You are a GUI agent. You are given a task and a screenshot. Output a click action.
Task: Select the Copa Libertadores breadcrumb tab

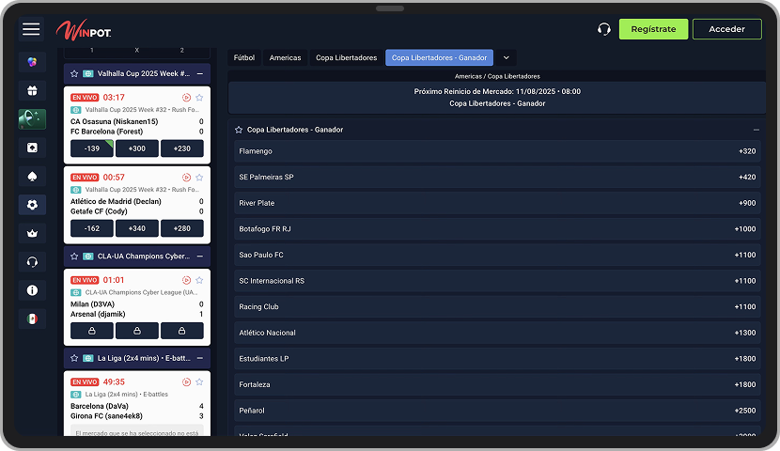pos(346,57)
